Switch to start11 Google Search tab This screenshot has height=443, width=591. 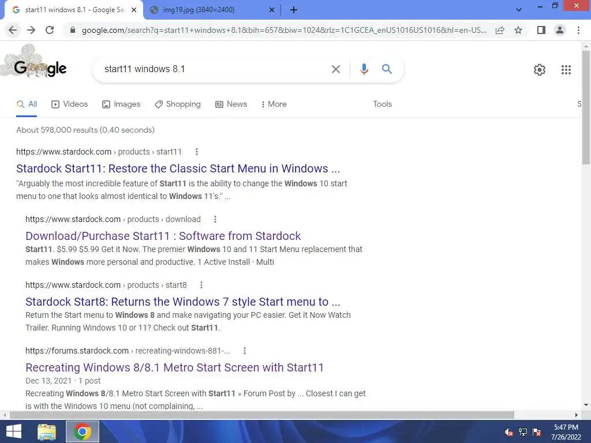point(73,10)
